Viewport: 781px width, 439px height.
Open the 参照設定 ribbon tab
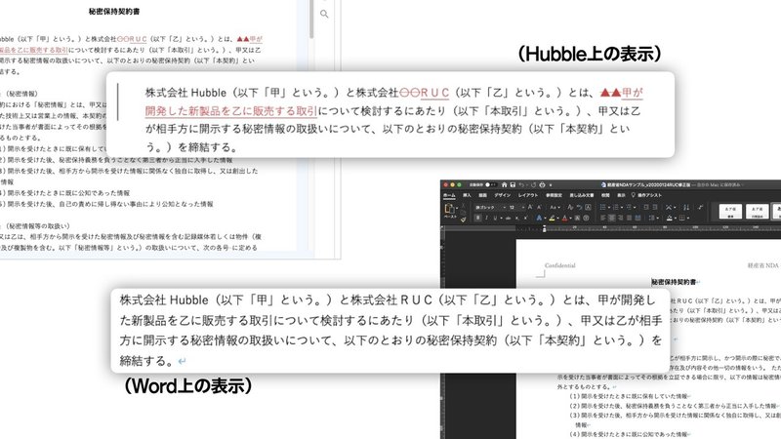[554, 196]
